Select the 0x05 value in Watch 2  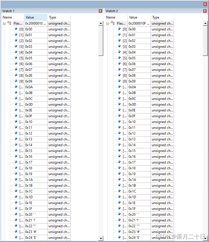pyautogui.click(x=139, y=58)
